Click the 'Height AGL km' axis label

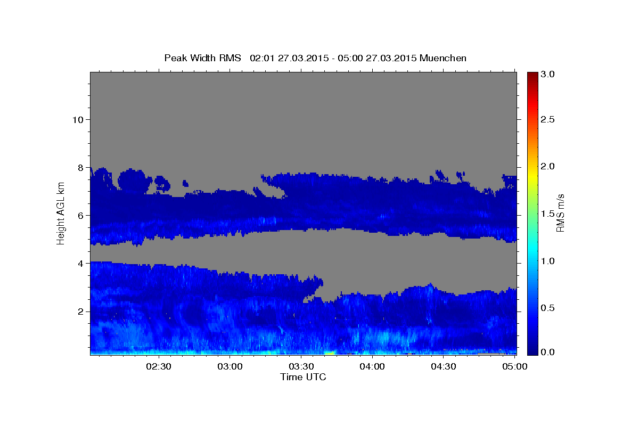[x=61, y=212]
